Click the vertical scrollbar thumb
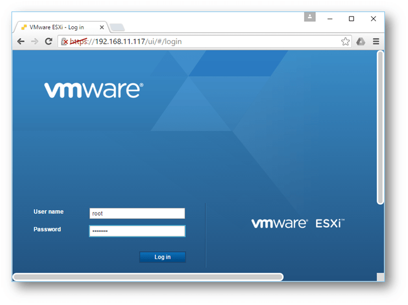The image size is (408, 305). click(x=380, y=127)
